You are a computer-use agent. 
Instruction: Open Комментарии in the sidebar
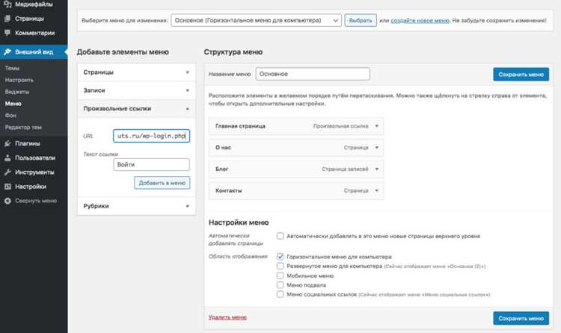click(34, 33)
